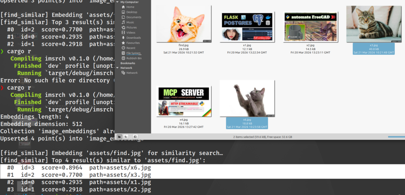Click terminal result line path=assets/x1.jpg at bottom

tap(79, 182)
